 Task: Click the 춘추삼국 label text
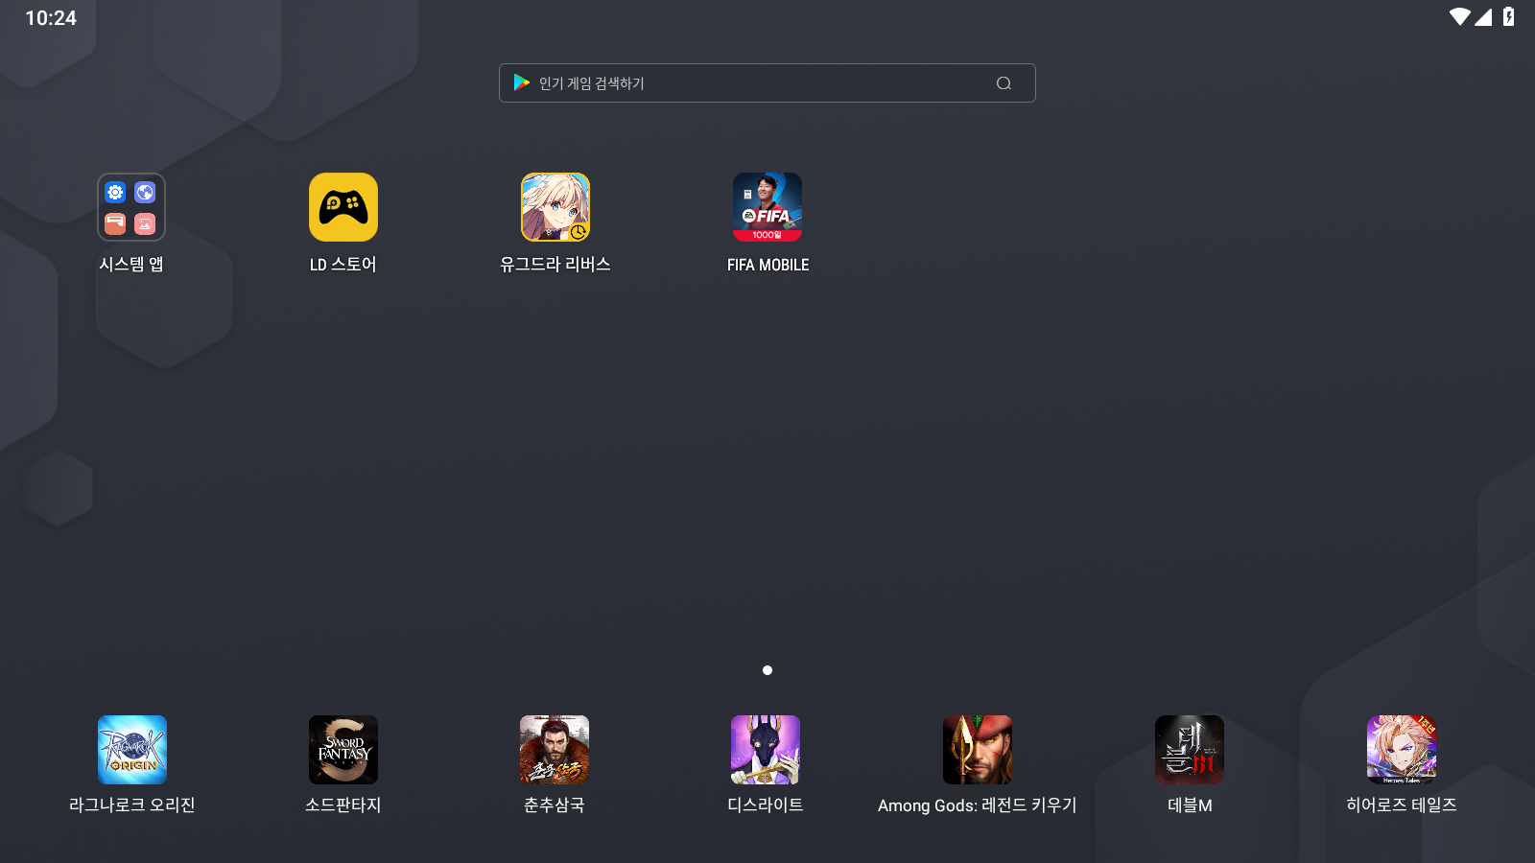[x=555, y=805]
